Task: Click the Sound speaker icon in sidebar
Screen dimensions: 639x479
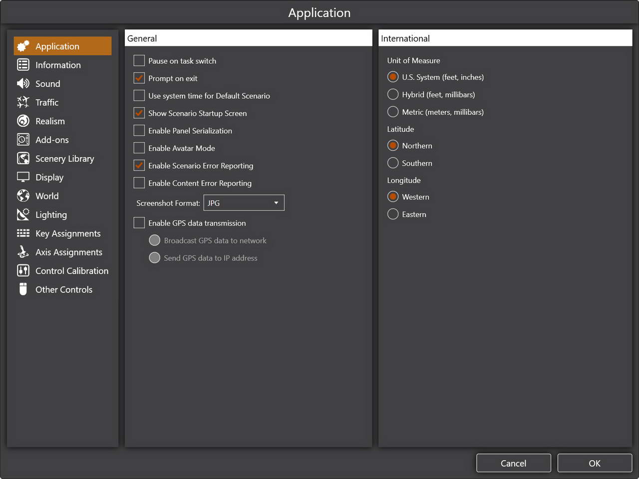Action: click(23, 83)
